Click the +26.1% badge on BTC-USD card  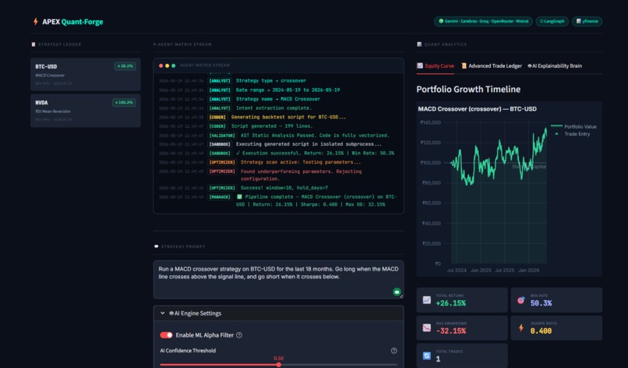[125, 66]
